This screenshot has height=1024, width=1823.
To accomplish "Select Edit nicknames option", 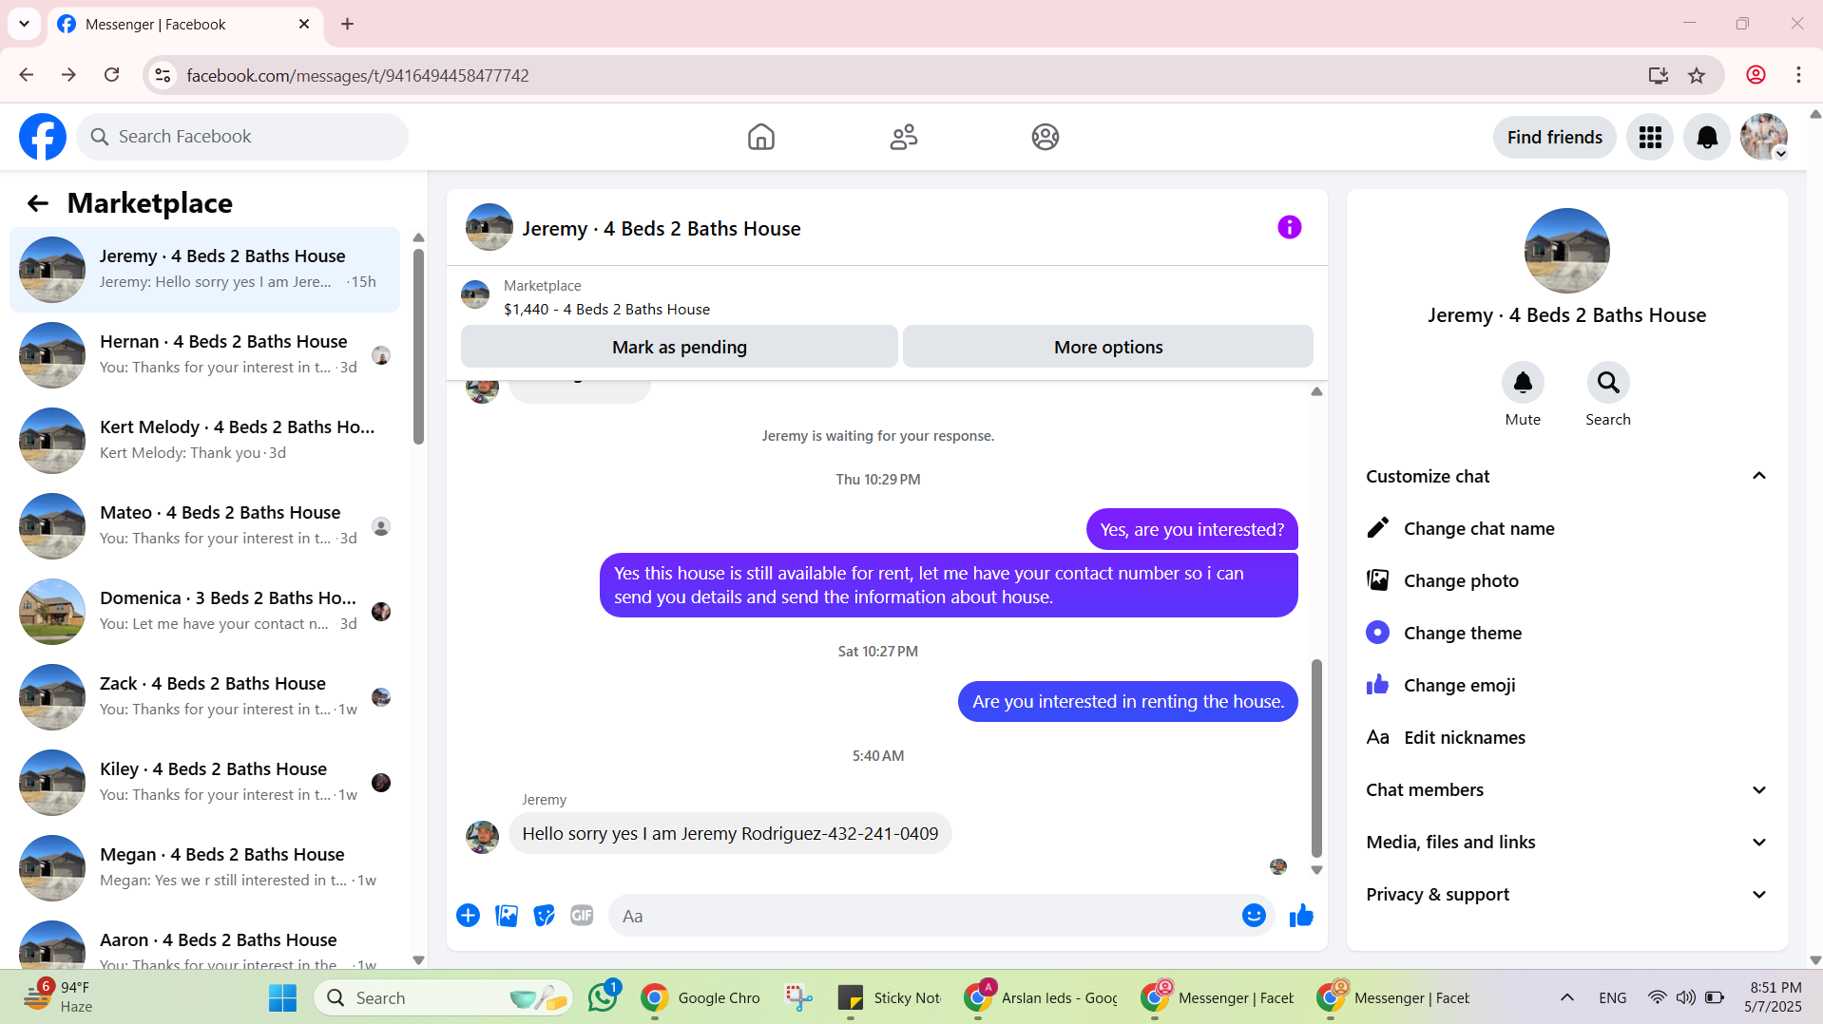I will [x=1566, y=737].
